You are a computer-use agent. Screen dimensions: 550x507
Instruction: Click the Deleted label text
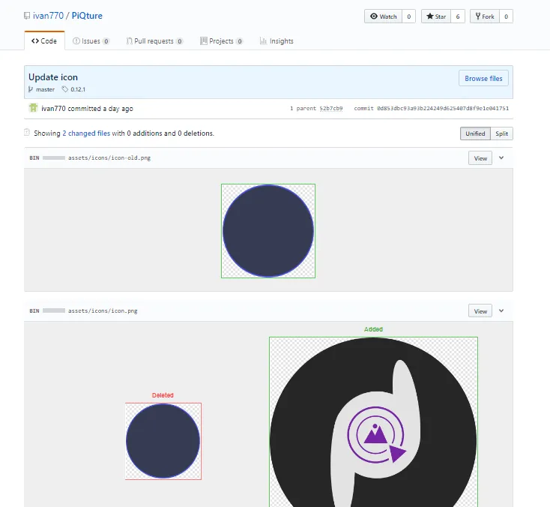click(x=163, y=395)
